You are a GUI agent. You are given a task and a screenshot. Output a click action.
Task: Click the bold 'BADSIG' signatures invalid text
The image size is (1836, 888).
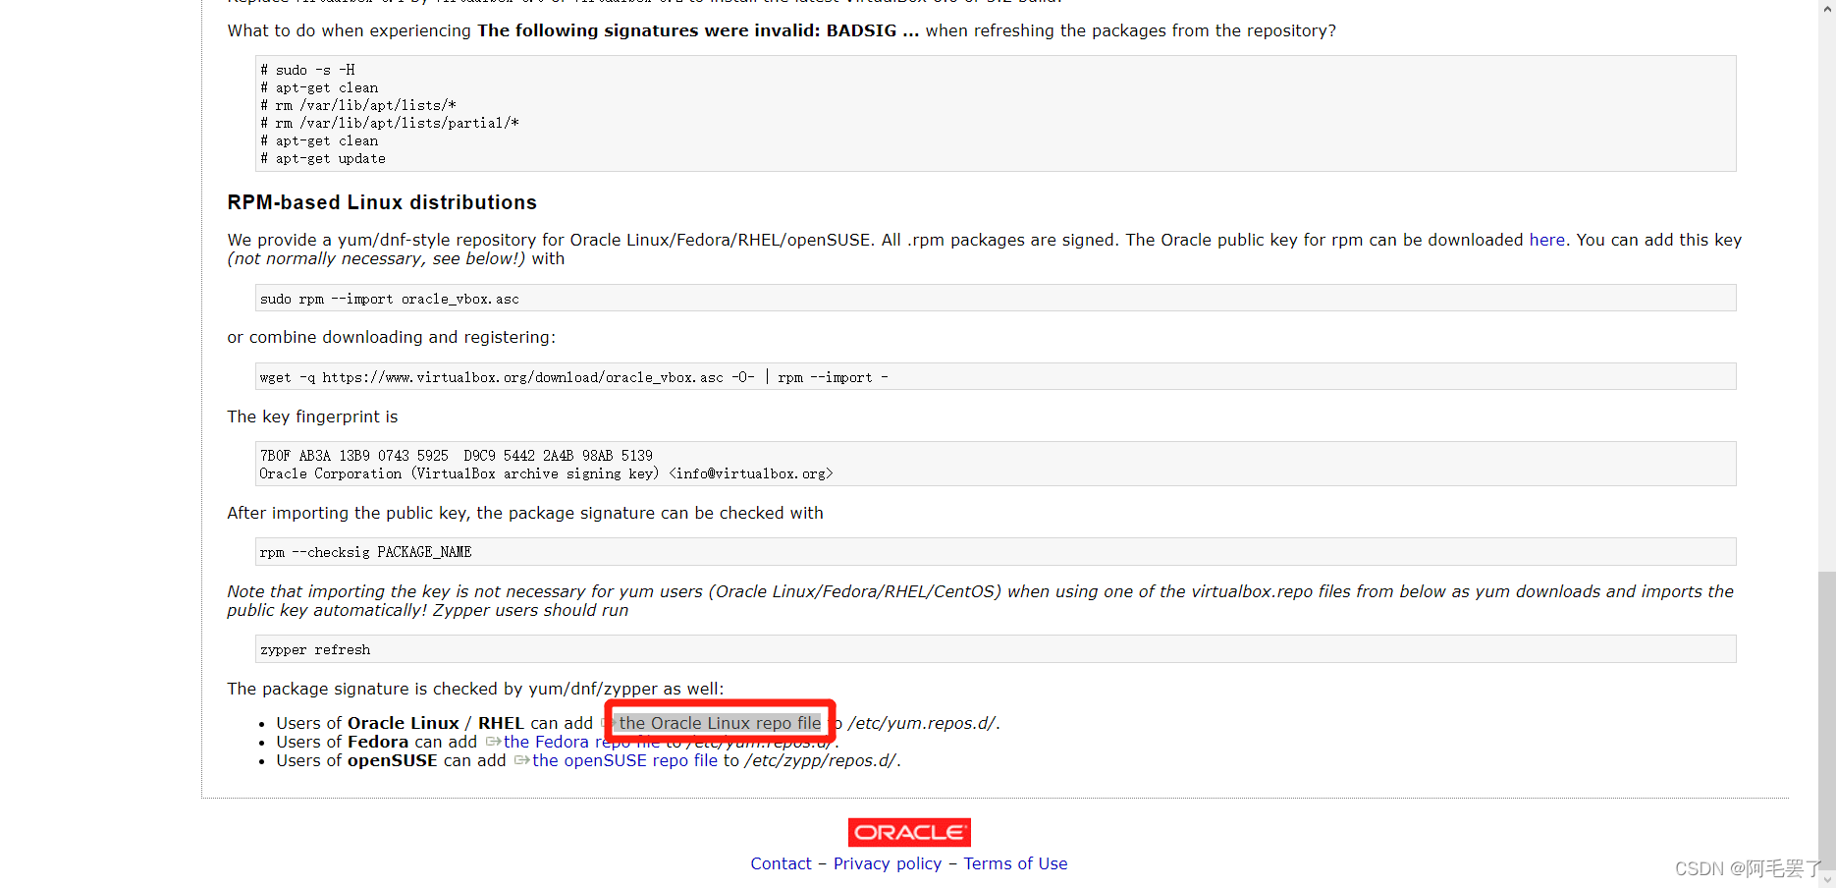tap(698, 30)
